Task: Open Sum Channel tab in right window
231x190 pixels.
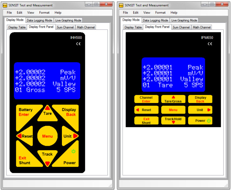Action: coord(181,27)
